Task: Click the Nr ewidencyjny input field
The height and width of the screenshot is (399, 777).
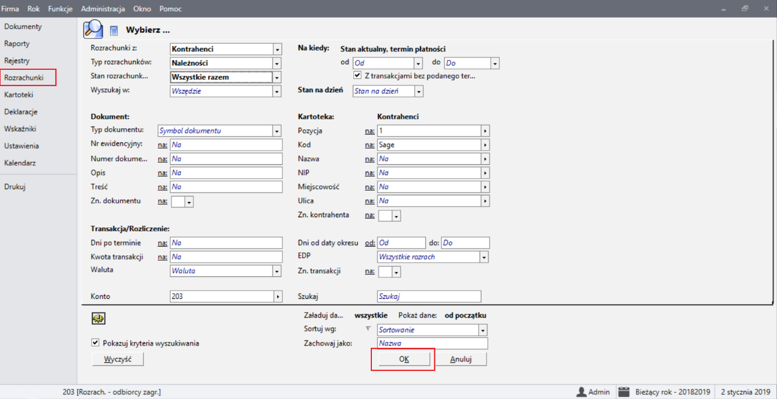Action: click(x=226, y=145)
